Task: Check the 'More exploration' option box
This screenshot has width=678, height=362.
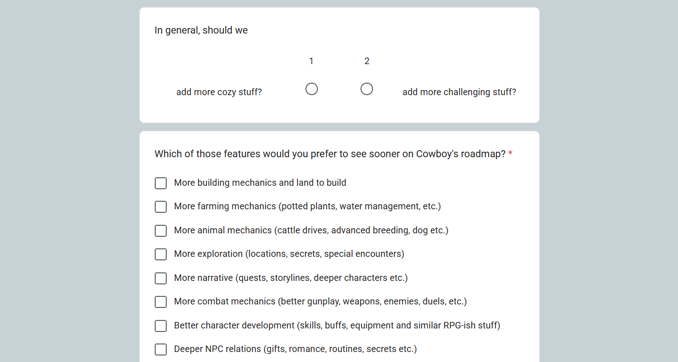Action: pyautogui.click(x=161, y=254)
